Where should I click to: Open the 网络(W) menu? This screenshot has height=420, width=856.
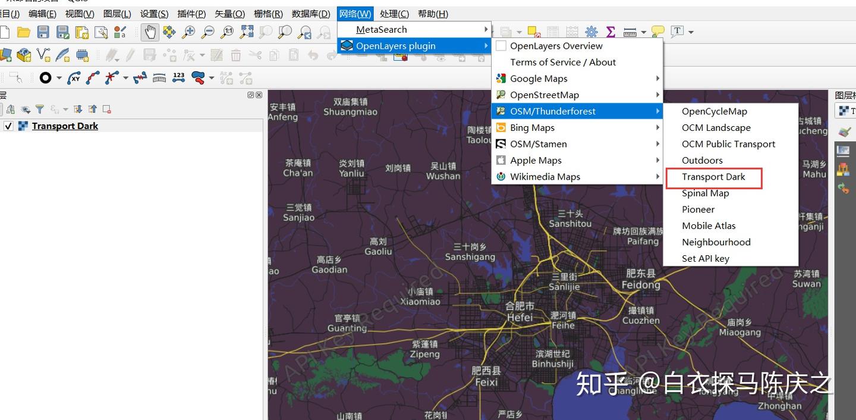point(355,13)
